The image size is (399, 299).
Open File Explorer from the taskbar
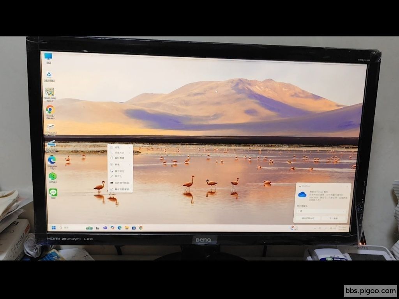point(127,227)
